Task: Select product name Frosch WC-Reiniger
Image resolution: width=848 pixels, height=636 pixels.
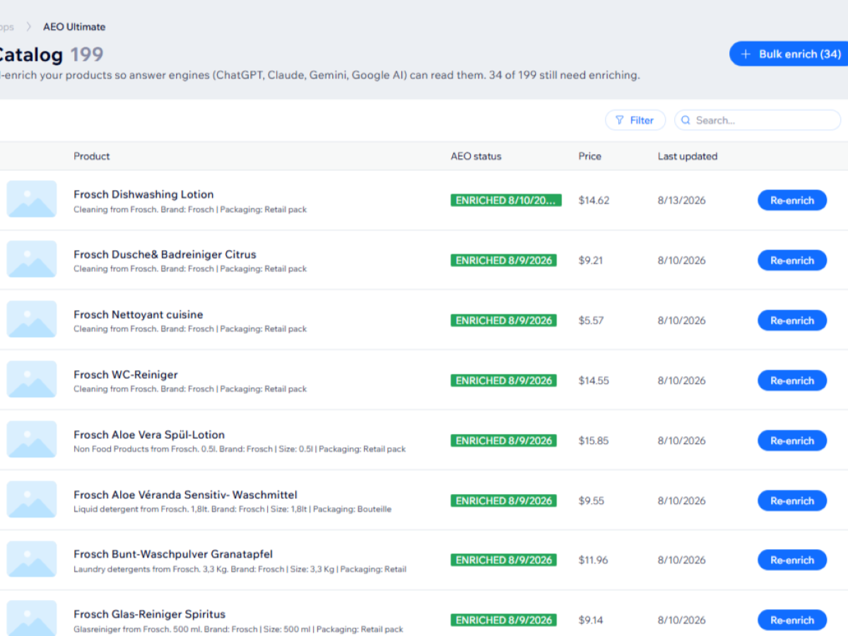Action: 126,375
